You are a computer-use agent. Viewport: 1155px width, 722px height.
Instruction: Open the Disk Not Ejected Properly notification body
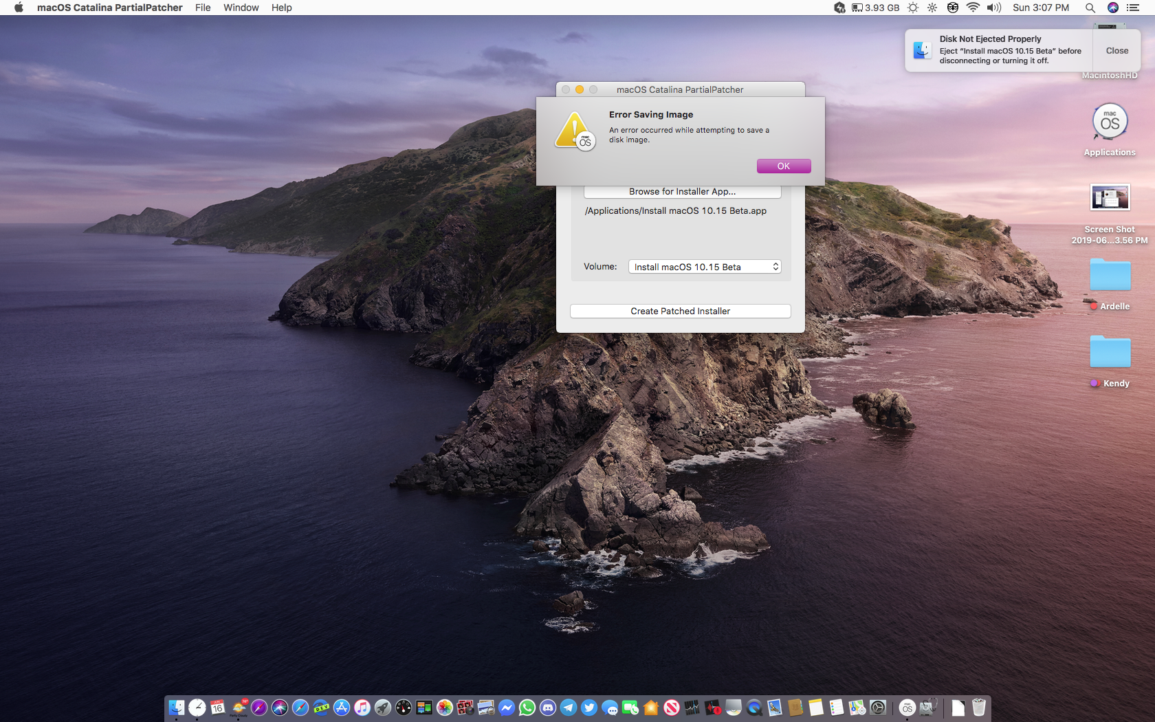(1000, 50)
